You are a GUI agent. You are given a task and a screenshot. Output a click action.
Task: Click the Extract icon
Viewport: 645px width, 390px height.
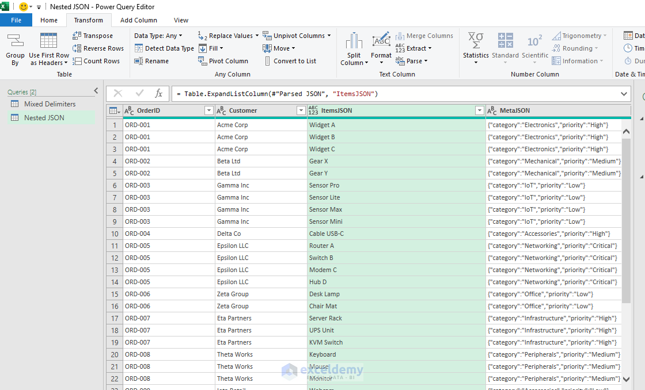[x=400, y=48]
